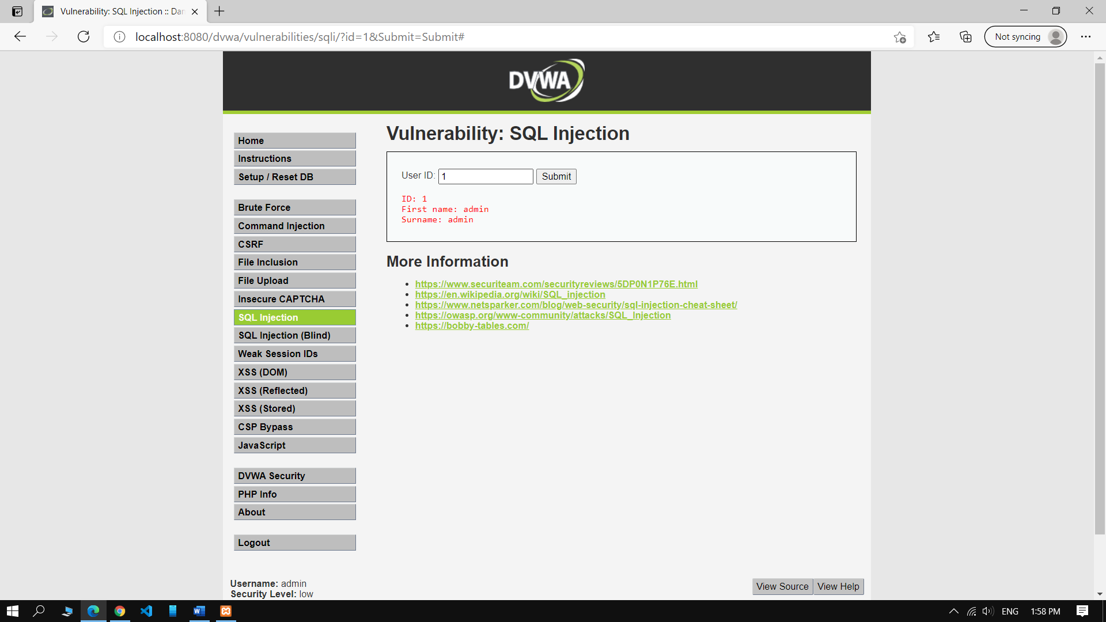Submit the User ID form
The width and height of the screenshot is (1106, 622).
coord(556,176)
